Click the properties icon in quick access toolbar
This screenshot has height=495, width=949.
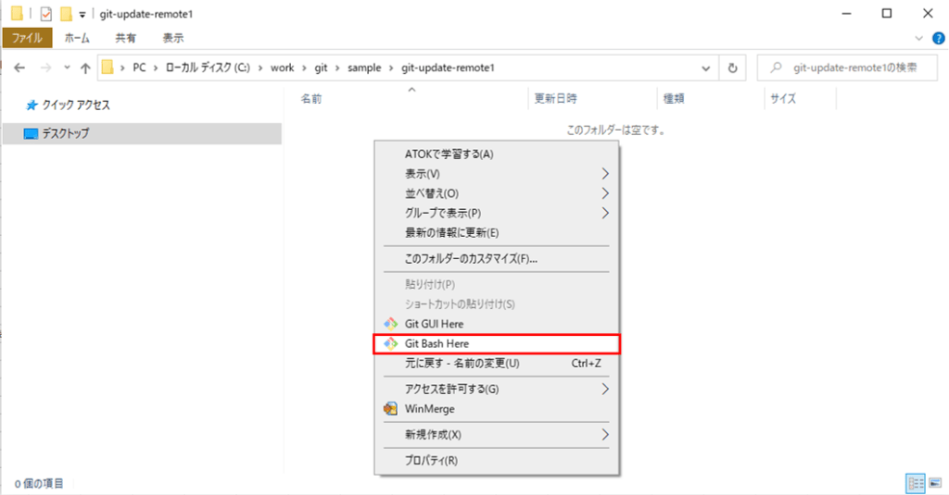tap(45, 14)
